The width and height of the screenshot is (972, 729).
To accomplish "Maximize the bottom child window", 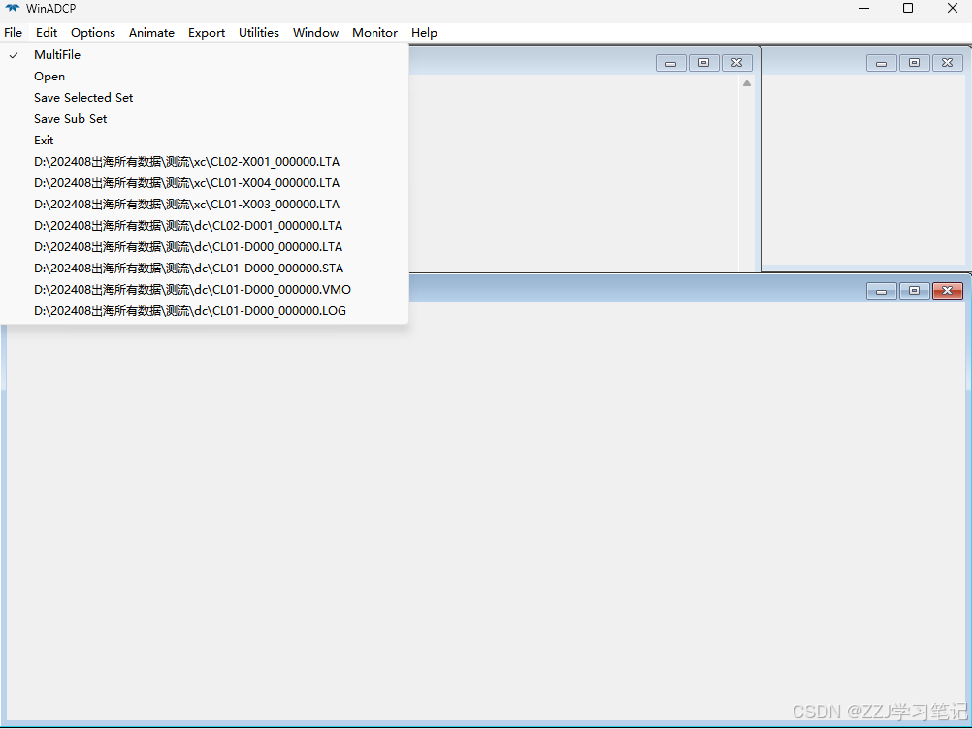I will (x=914, y=291).
